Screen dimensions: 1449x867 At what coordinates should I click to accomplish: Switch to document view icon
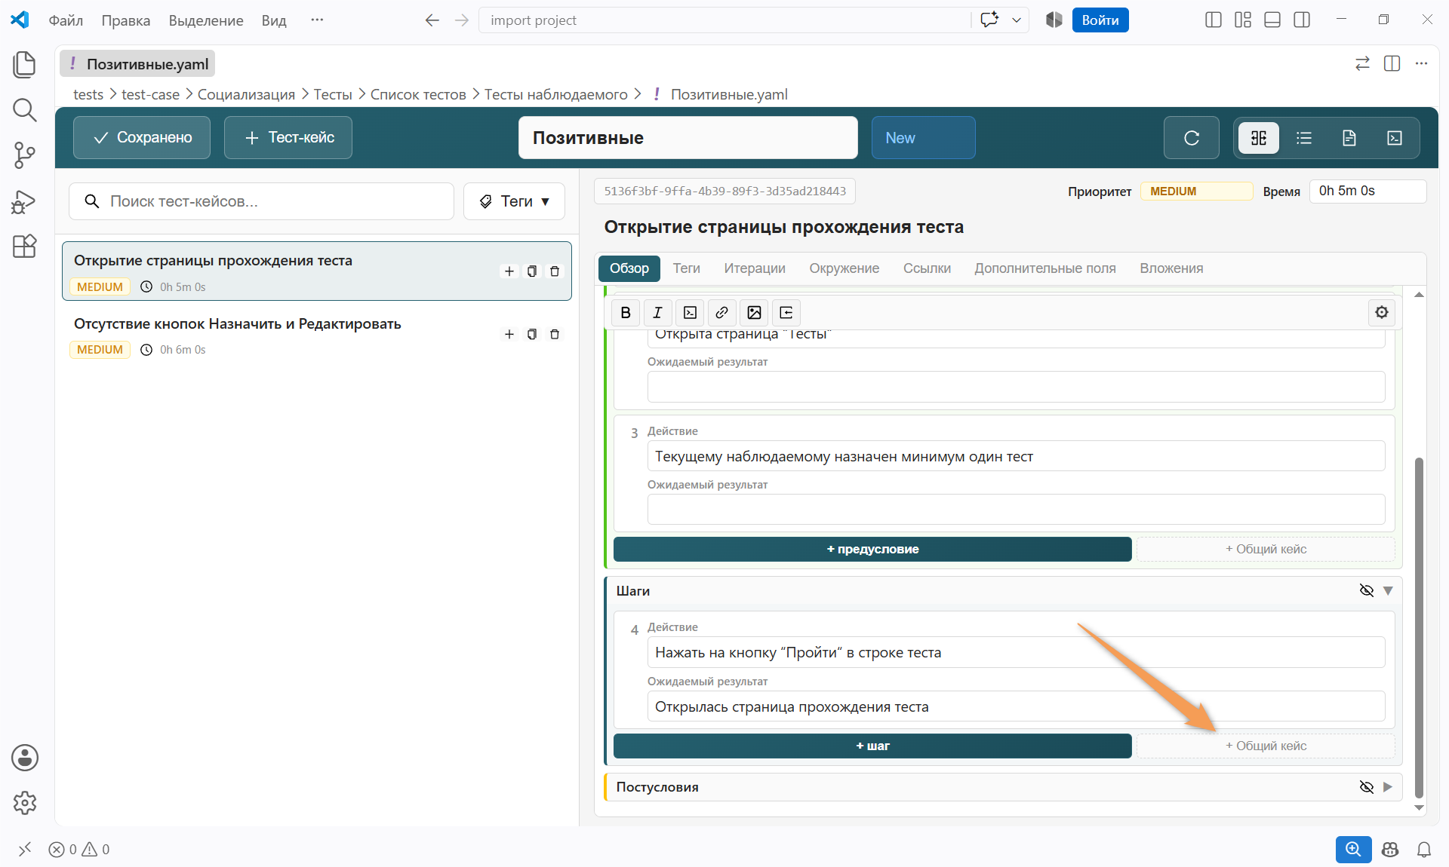1349,138
